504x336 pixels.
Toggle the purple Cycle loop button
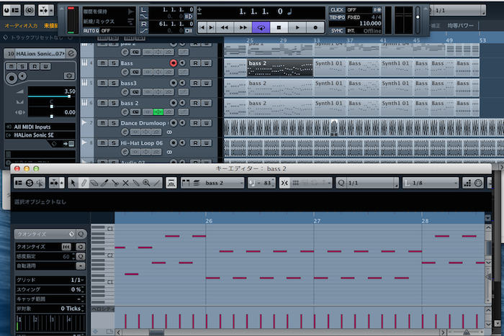[x=261, y=27]
